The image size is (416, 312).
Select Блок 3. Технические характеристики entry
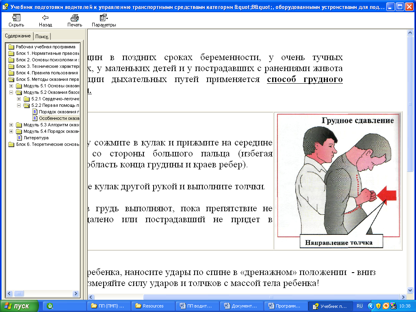[48, 66]
